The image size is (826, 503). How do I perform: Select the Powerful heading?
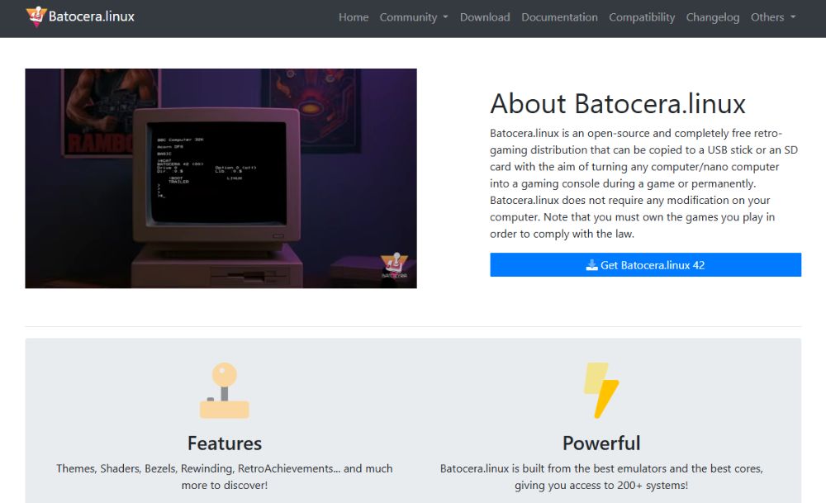(x=601, y=443)
